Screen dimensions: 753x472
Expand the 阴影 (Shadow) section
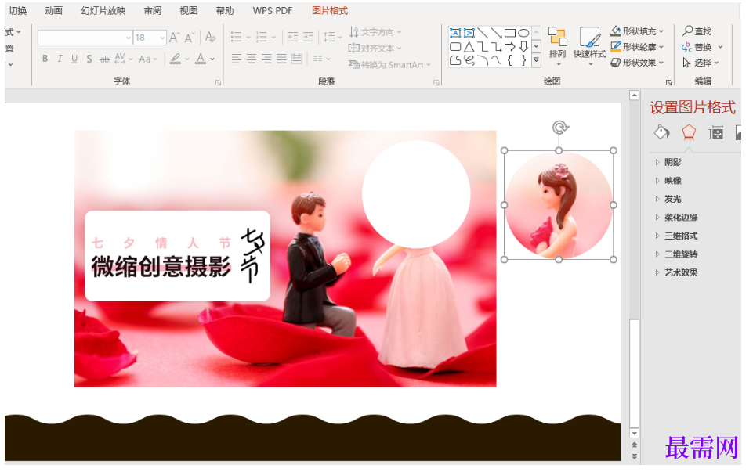point(672,162)
